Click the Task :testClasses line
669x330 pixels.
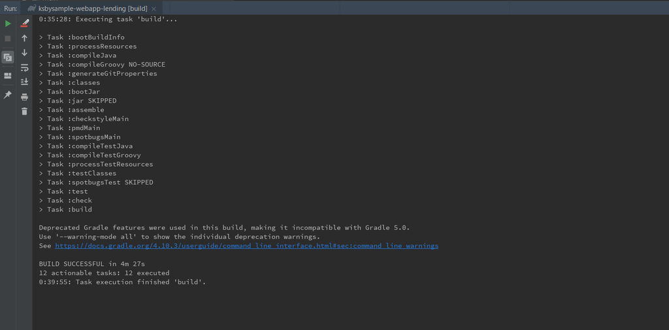(78, 173)
